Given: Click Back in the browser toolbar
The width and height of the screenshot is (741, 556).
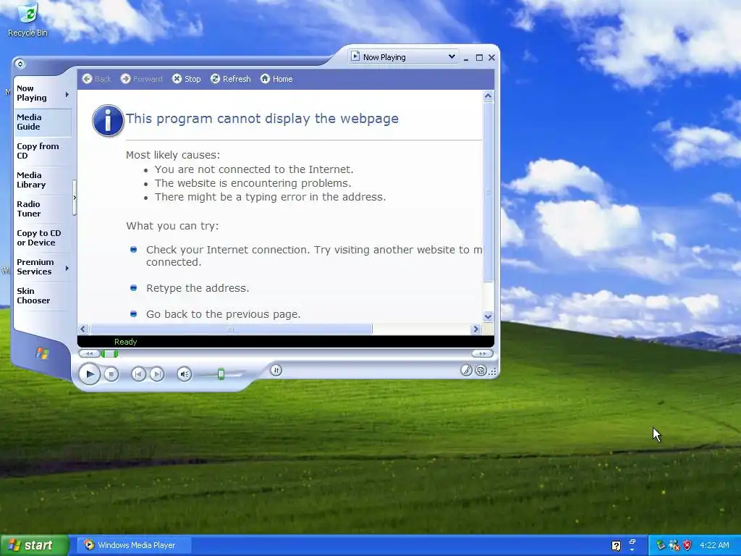Looking at the screenshot, I should click(97, 79).
